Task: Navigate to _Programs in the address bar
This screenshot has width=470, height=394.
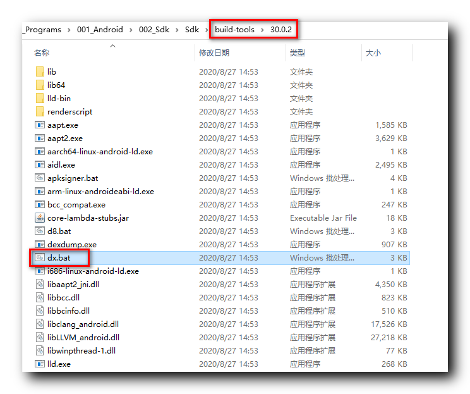Action: (43, 30)
